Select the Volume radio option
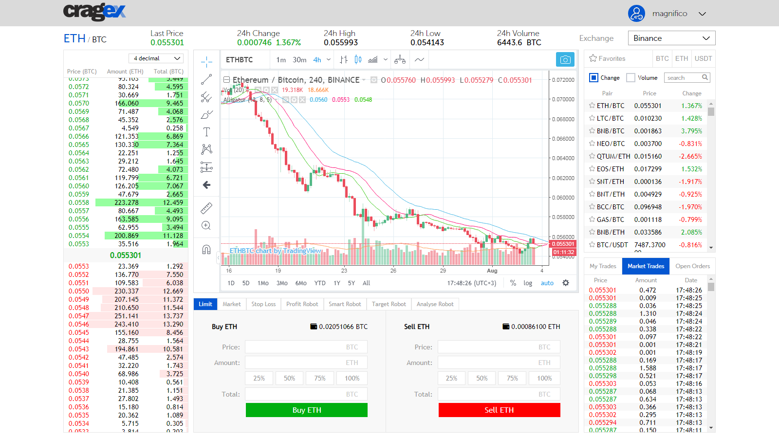The image size is (779, 438). click(631, 77)
